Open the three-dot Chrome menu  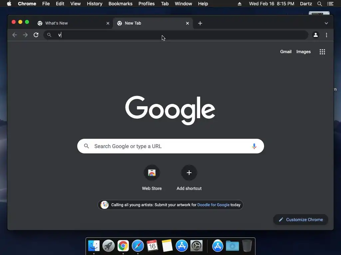[x=326, y=35]
